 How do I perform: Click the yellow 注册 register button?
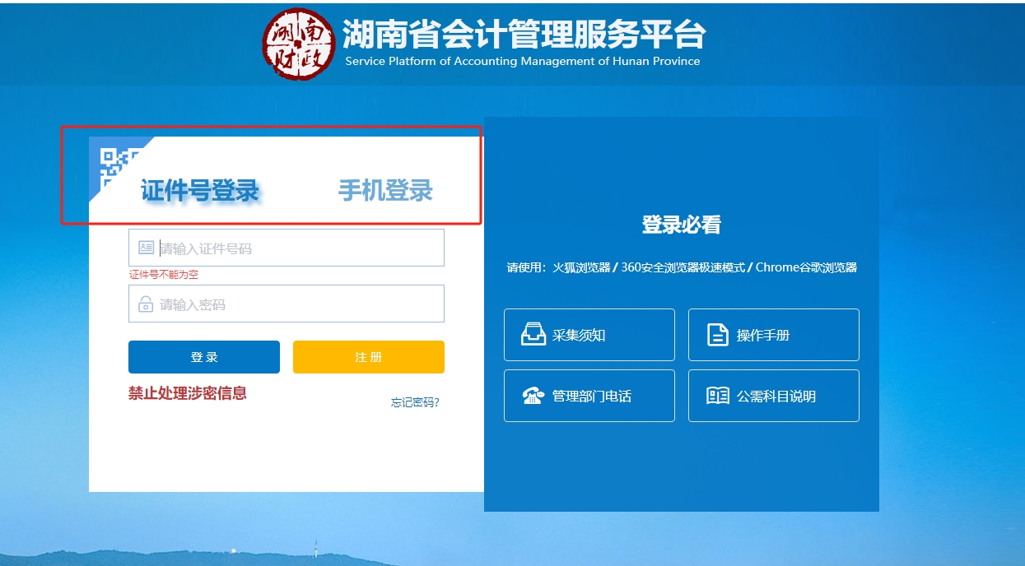coord(368,356)
